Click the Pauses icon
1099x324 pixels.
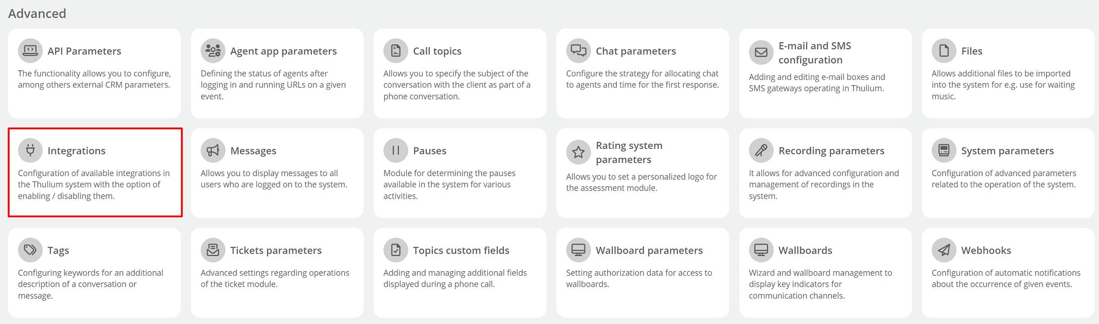click(396, 150)
